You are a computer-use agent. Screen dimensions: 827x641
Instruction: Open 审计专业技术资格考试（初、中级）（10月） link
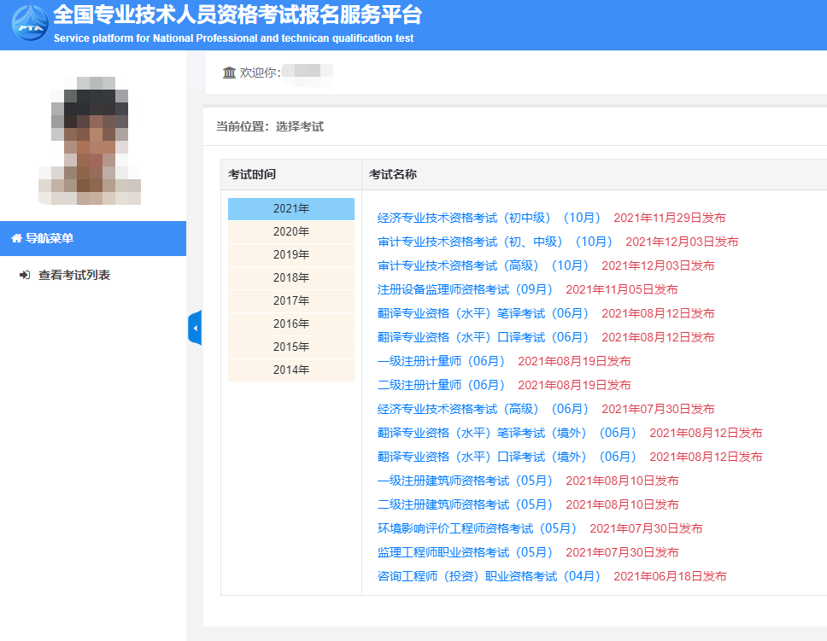[x=496, y=242]
